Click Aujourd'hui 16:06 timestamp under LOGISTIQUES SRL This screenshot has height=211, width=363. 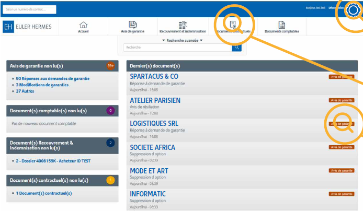144,137
